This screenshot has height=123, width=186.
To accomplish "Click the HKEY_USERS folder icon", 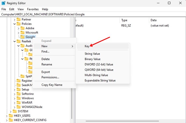I will coord(11,115).
